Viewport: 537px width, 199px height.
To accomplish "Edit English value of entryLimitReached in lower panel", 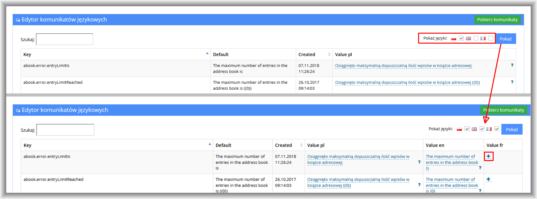I will click(452, 185).
